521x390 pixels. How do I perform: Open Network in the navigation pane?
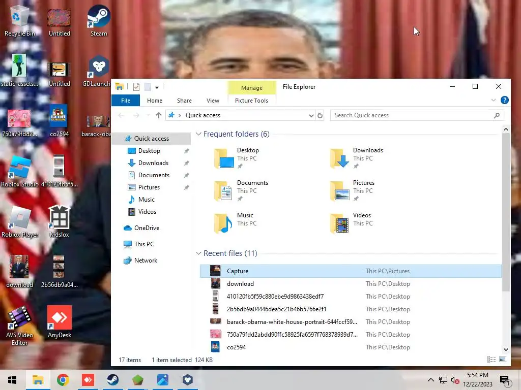tap(146, 261)
